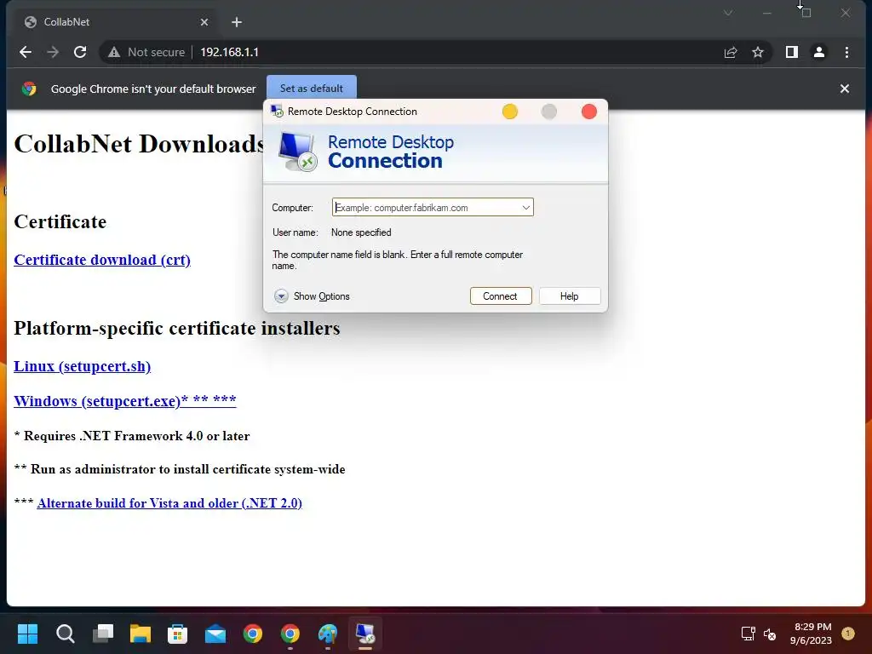Image resolution: width=872 pixels, height=654 pixels.
Task: Open the Chrome side panel icon
Action: tap(791, 52)
